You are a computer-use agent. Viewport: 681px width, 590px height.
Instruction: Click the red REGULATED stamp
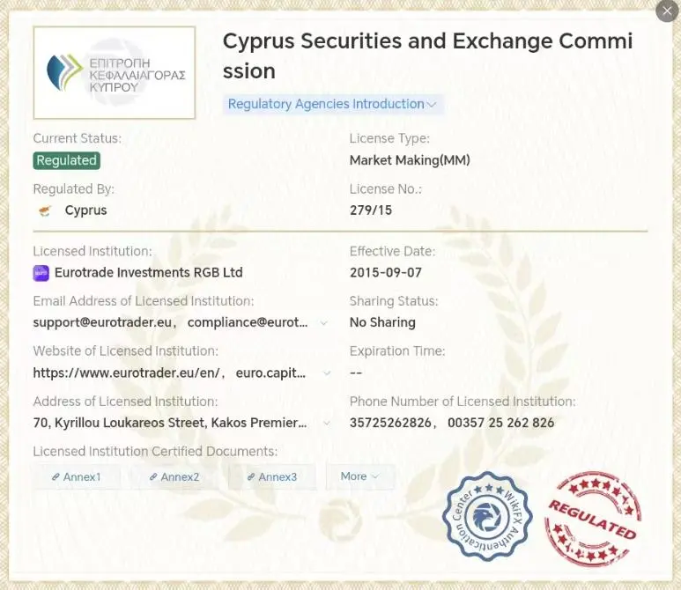pyautogui.click(x=593, y=519)
